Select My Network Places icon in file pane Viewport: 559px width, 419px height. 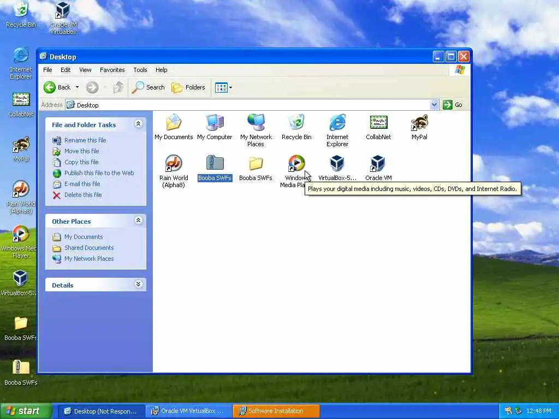pyautogui.click(x=255, y=130)
